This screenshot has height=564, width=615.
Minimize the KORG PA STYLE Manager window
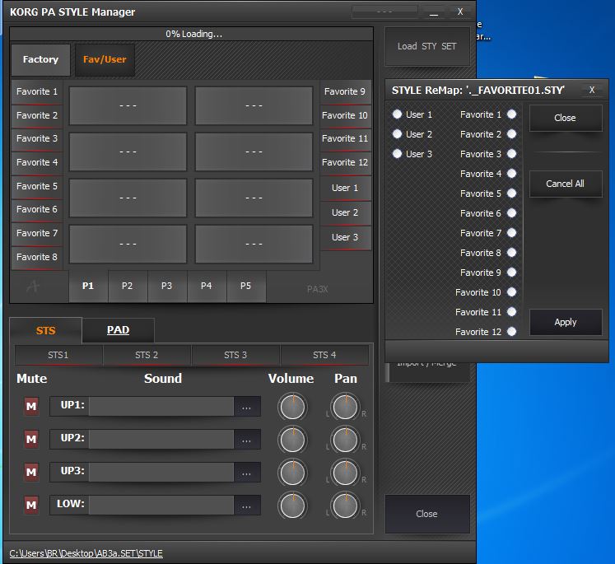coord(433,12)
